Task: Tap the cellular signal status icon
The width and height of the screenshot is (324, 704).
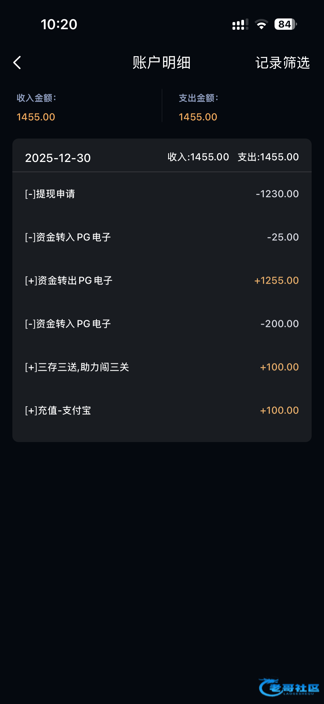Action: pyautogui.click(x=240, y=25)
